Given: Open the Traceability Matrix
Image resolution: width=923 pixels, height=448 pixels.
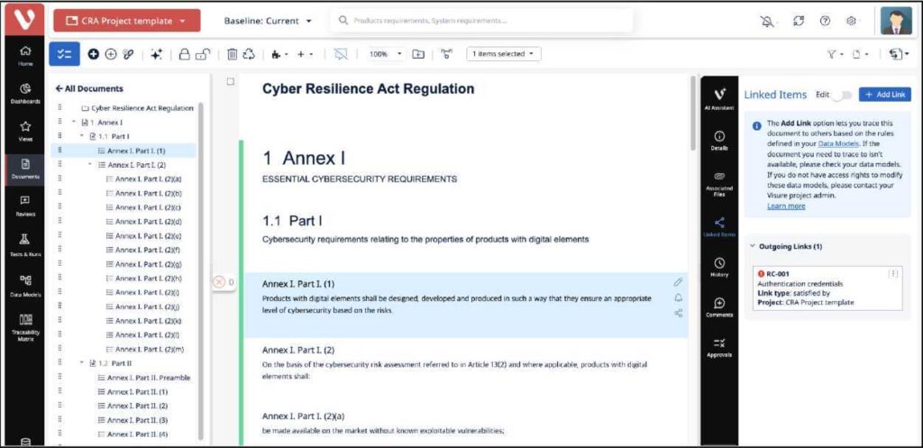Looking at the screenshot, I should 25,327.
